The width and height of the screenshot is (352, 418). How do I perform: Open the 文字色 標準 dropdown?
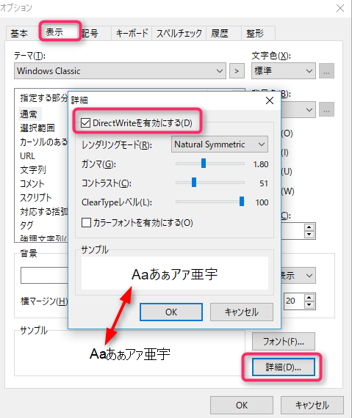click(x=284, y=71)
